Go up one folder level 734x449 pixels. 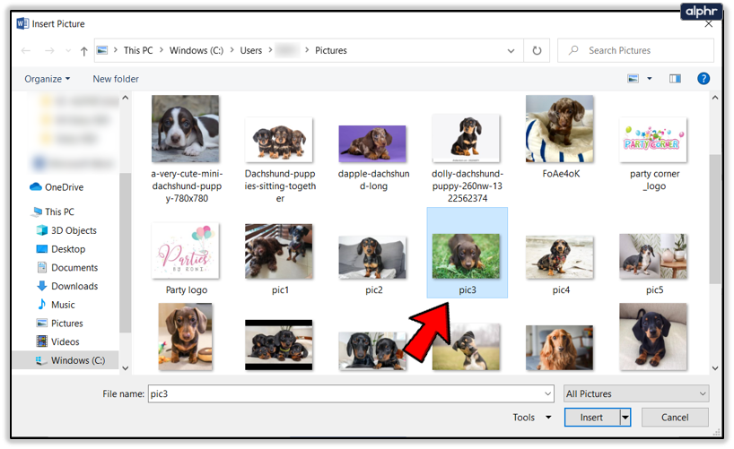(83, 50)
